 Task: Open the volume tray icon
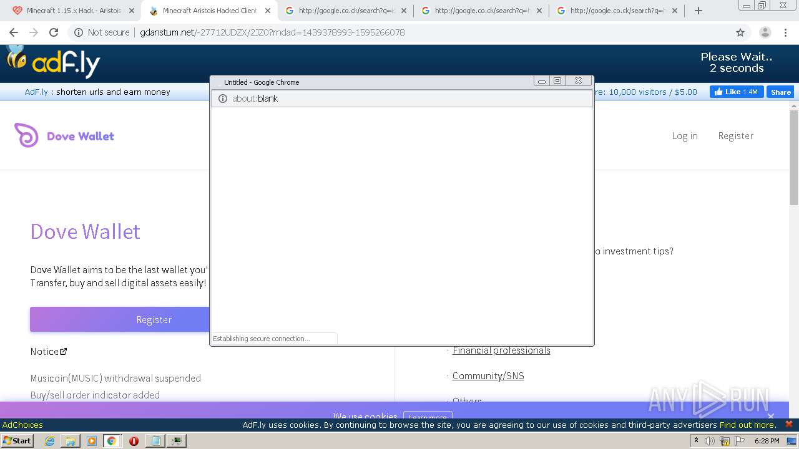point(710,441)
